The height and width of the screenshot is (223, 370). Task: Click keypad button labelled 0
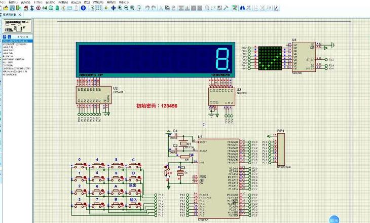coord(79,165)
